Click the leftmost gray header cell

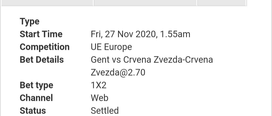47,3
